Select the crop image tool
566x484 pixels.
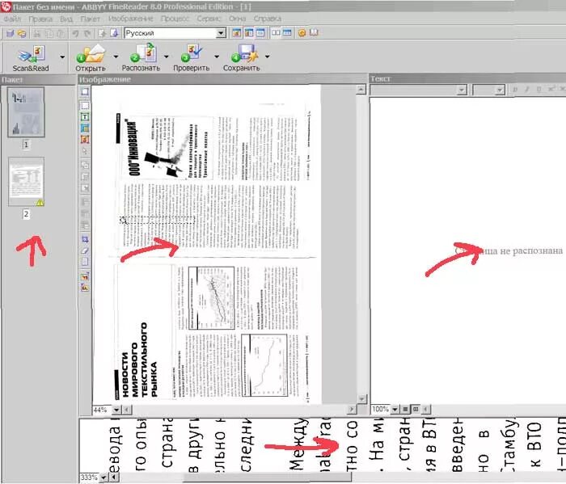pos(84,239)
